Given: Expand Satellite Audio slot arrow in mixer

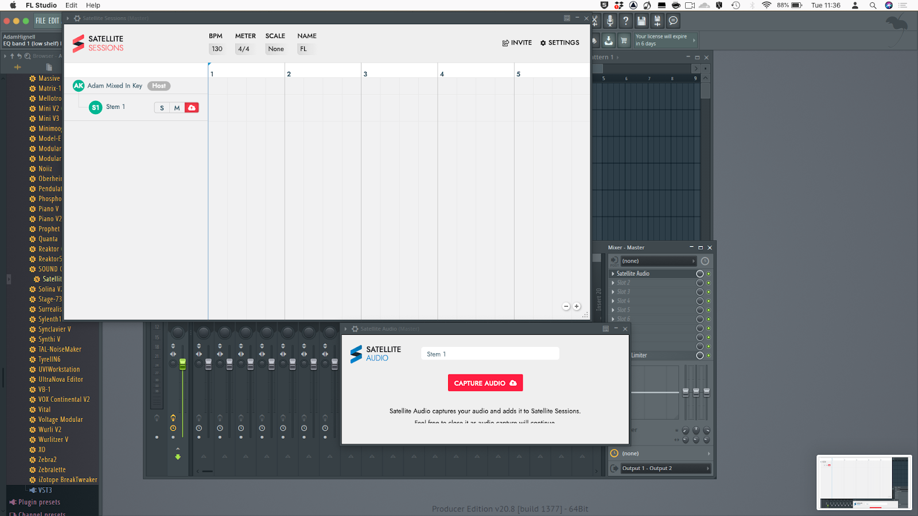Looking at the screenshot, I should click(x=613, y=274).
